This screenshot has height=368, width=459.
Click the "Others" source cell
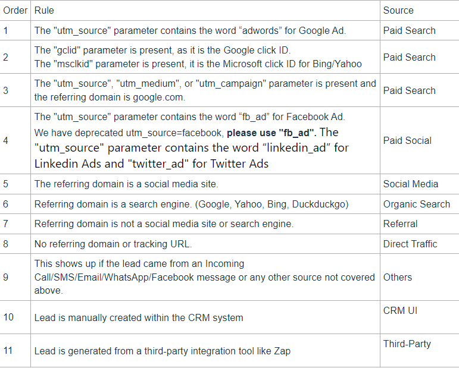[x=398, y=277]
